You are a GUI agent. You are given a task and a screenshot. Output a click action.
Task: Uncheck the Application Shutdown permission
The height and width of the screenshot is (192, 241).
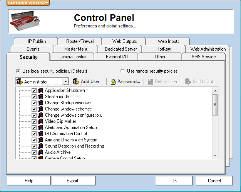point(34,90)
